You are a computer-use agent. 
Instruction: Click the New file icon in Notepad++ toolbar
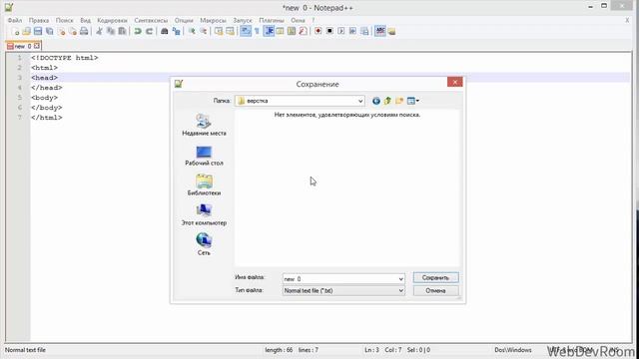click(16, 31)
